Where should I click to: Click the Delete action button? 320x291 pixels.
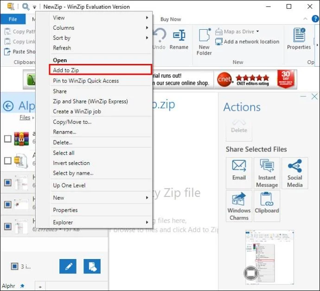[x=239, y=129]
